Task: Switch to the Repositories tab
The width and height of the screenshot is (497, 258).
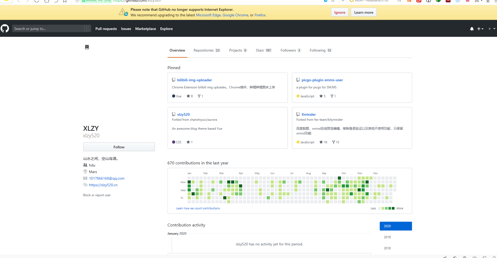Action: click(x=207, y=50)
